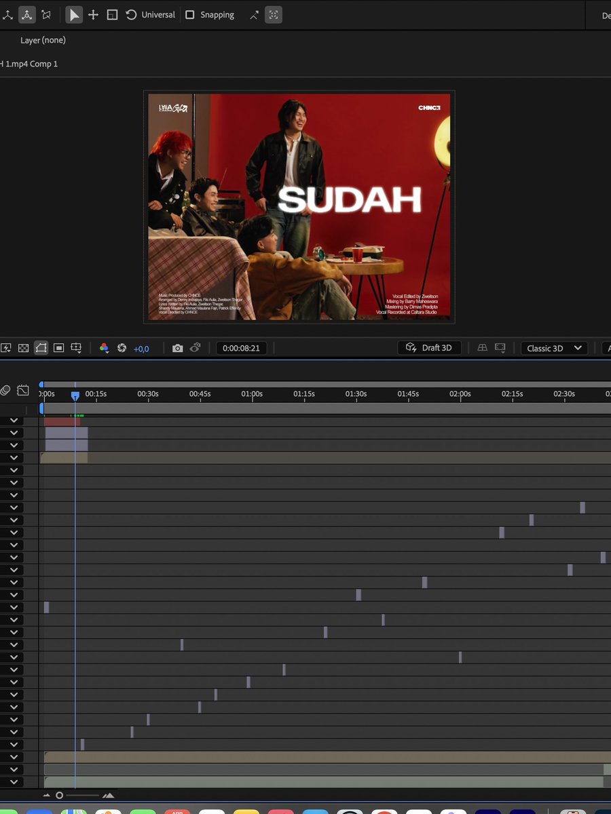The height and width of the screenshot is (814, 611).
Task: Toggle the extended viewer icon
Action: pyautogui.click(x=500, y=348)
